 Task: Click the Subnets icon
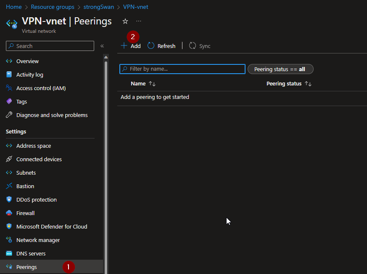point(9,173)
